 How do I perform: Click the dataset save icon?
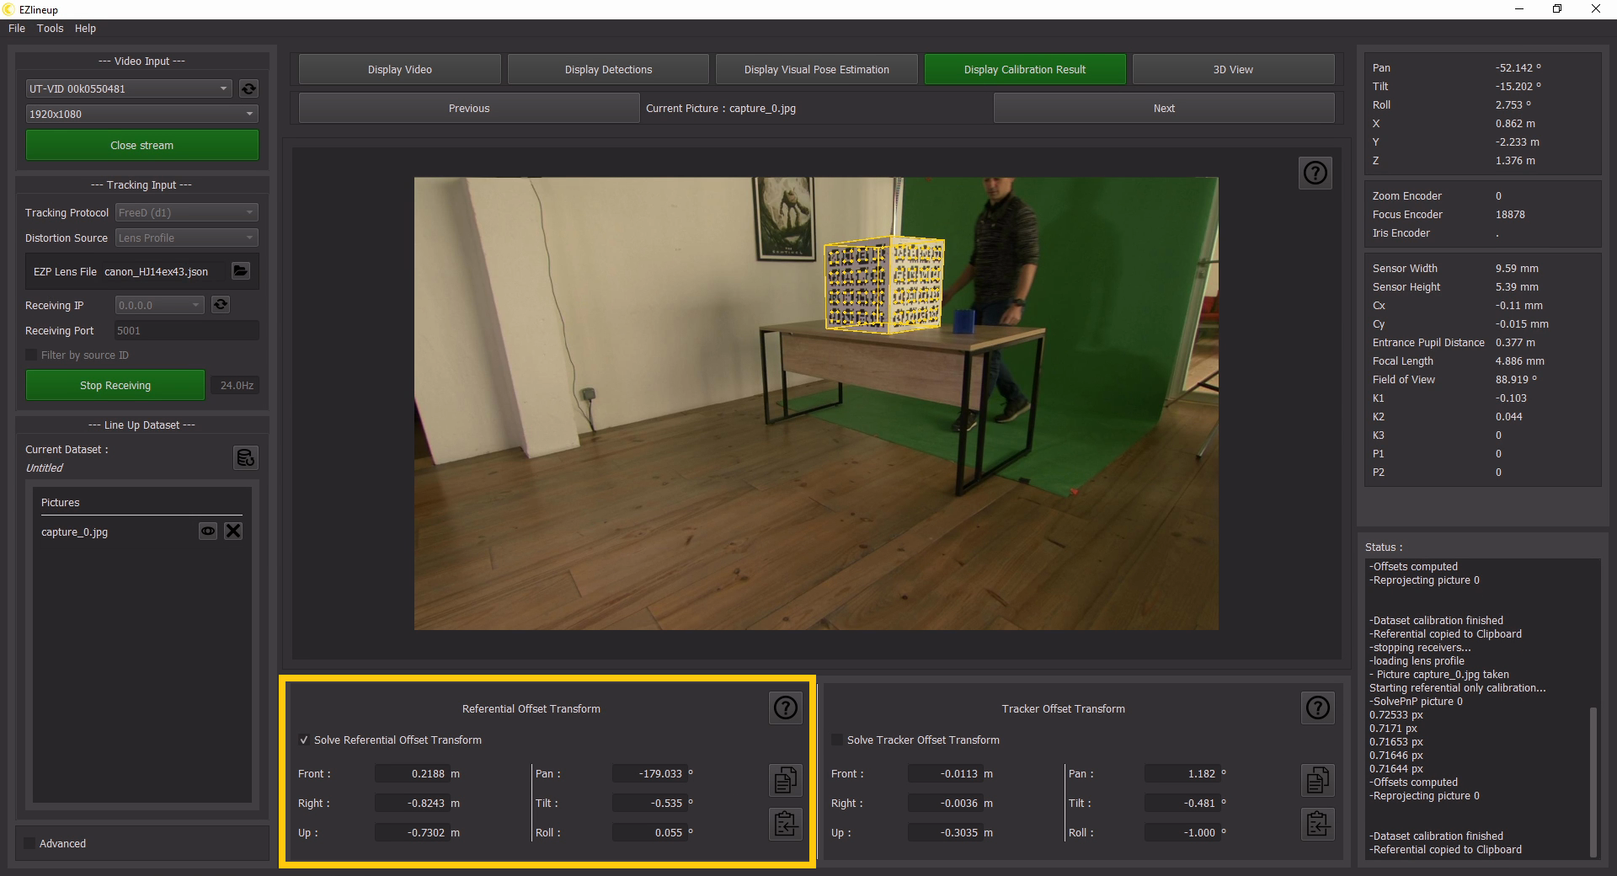click(x=245, y=457)
